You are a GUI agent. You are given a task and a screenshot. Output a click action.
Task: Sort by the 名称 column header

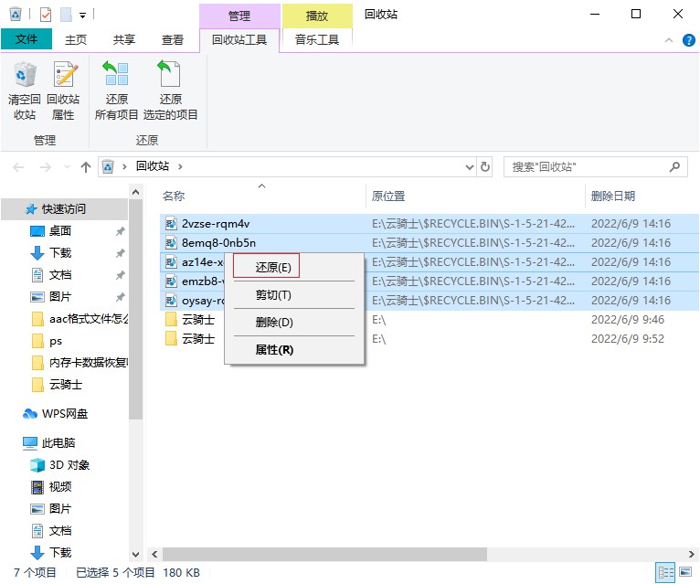tap(174, 196)
